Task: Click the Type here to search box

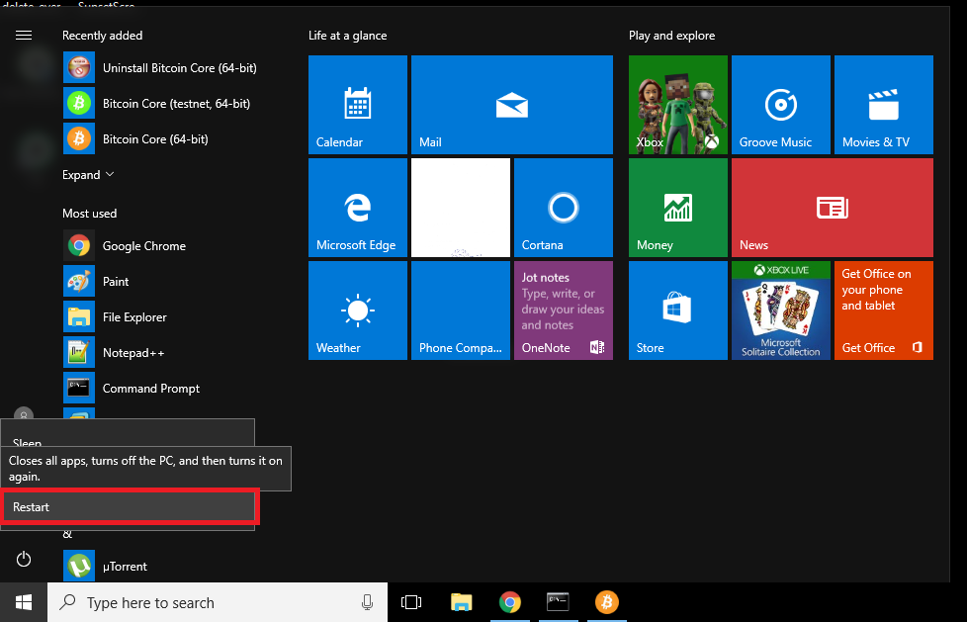Action: click(x=218, y=602)
